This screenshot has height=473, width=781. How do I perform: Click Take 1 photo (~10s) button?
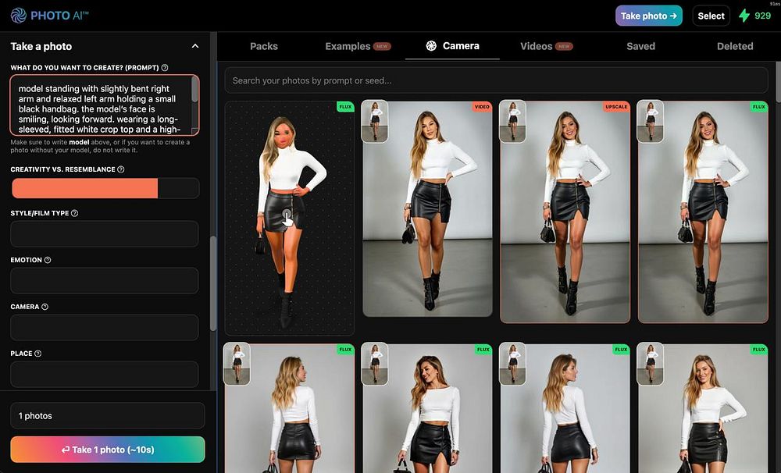coord(108,450)
